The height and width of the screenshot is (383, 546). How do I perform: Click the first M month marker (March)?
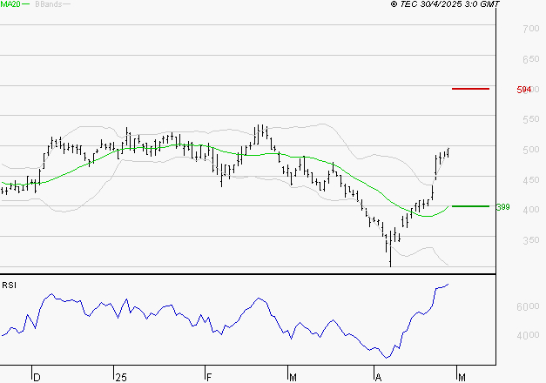click(293, 377)
